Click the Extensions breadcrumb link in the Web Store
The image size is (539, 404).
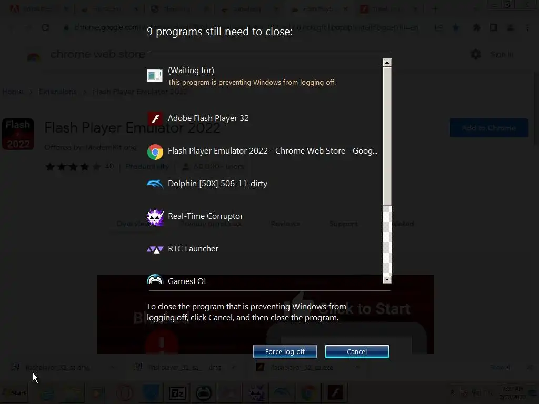click(58, 92)
